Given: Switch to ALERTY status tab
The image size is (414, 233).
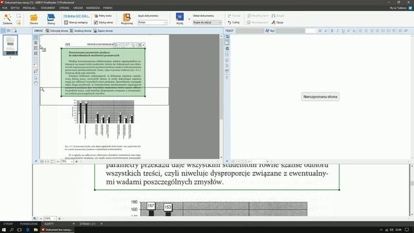Looking at the screenshot, I should 49,224.
